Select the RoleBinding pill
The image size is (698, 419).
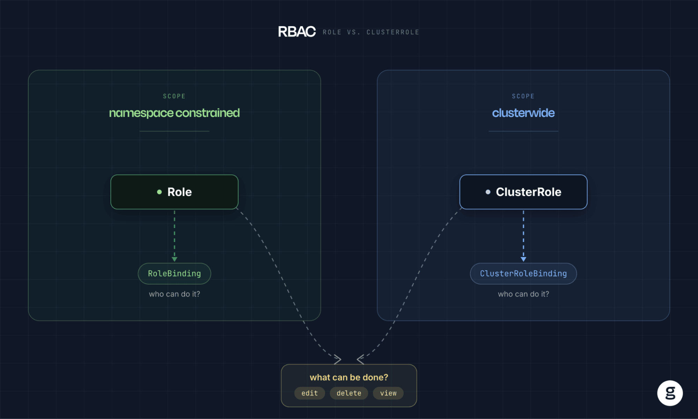tap(175, 273)
